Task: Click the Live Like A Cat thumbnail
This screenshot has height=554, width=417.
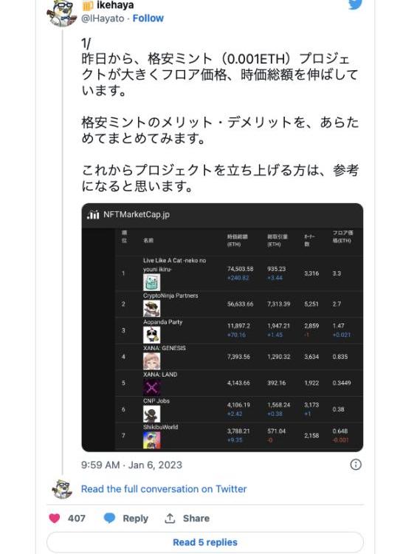Action: [x=152, y=283]
